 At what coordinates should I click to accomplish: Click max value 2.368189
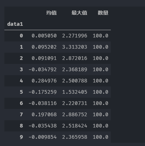[74, 69]
